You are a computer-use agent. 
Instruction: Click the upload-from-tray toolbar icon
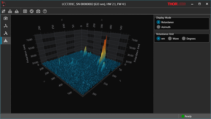click(x=17, y=11)
